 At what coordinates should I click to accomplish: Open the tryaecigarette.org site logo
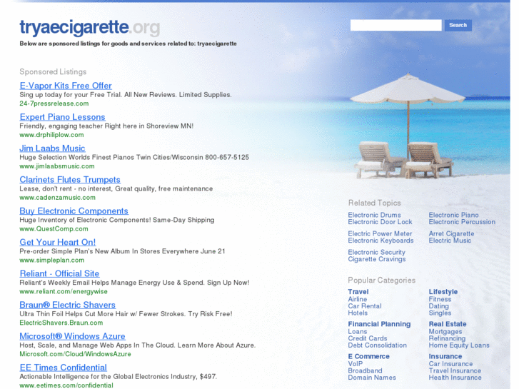click(90, 27)
